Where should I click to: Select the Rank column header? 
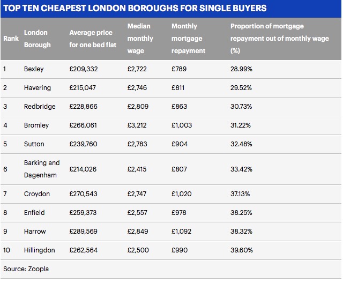[11, 39]
